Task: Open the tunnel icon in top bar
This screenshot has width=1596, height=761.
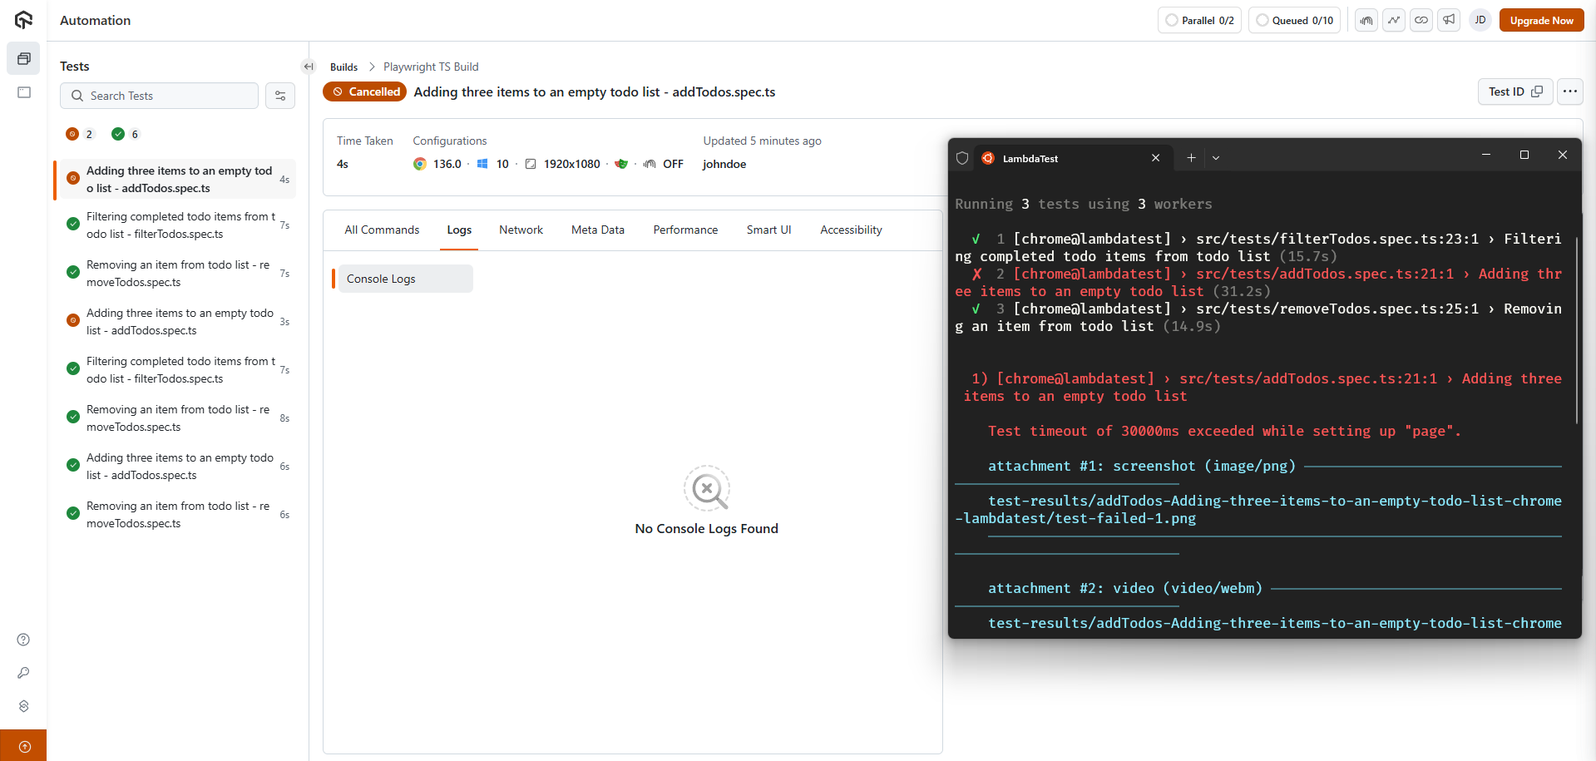Action: [x=1366, y=20]
